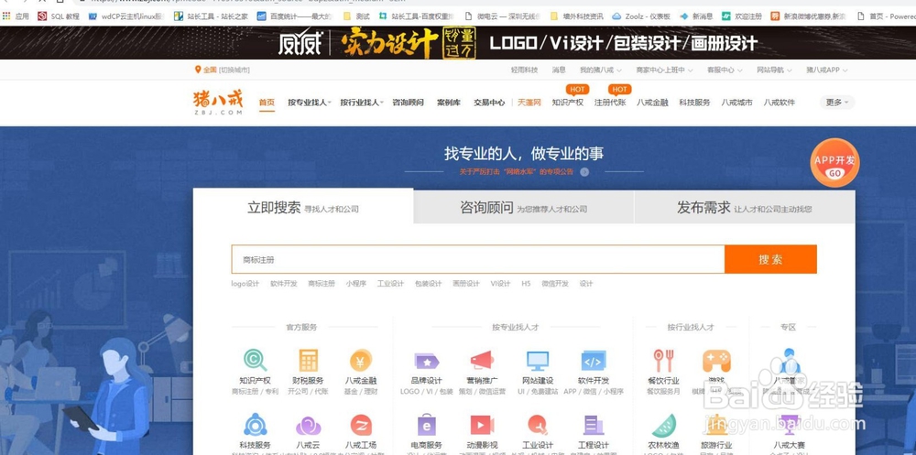Open 注册代账 in the nav bar
The height and width of the screenshot is (455, 916).
click(x=610, y=103)
